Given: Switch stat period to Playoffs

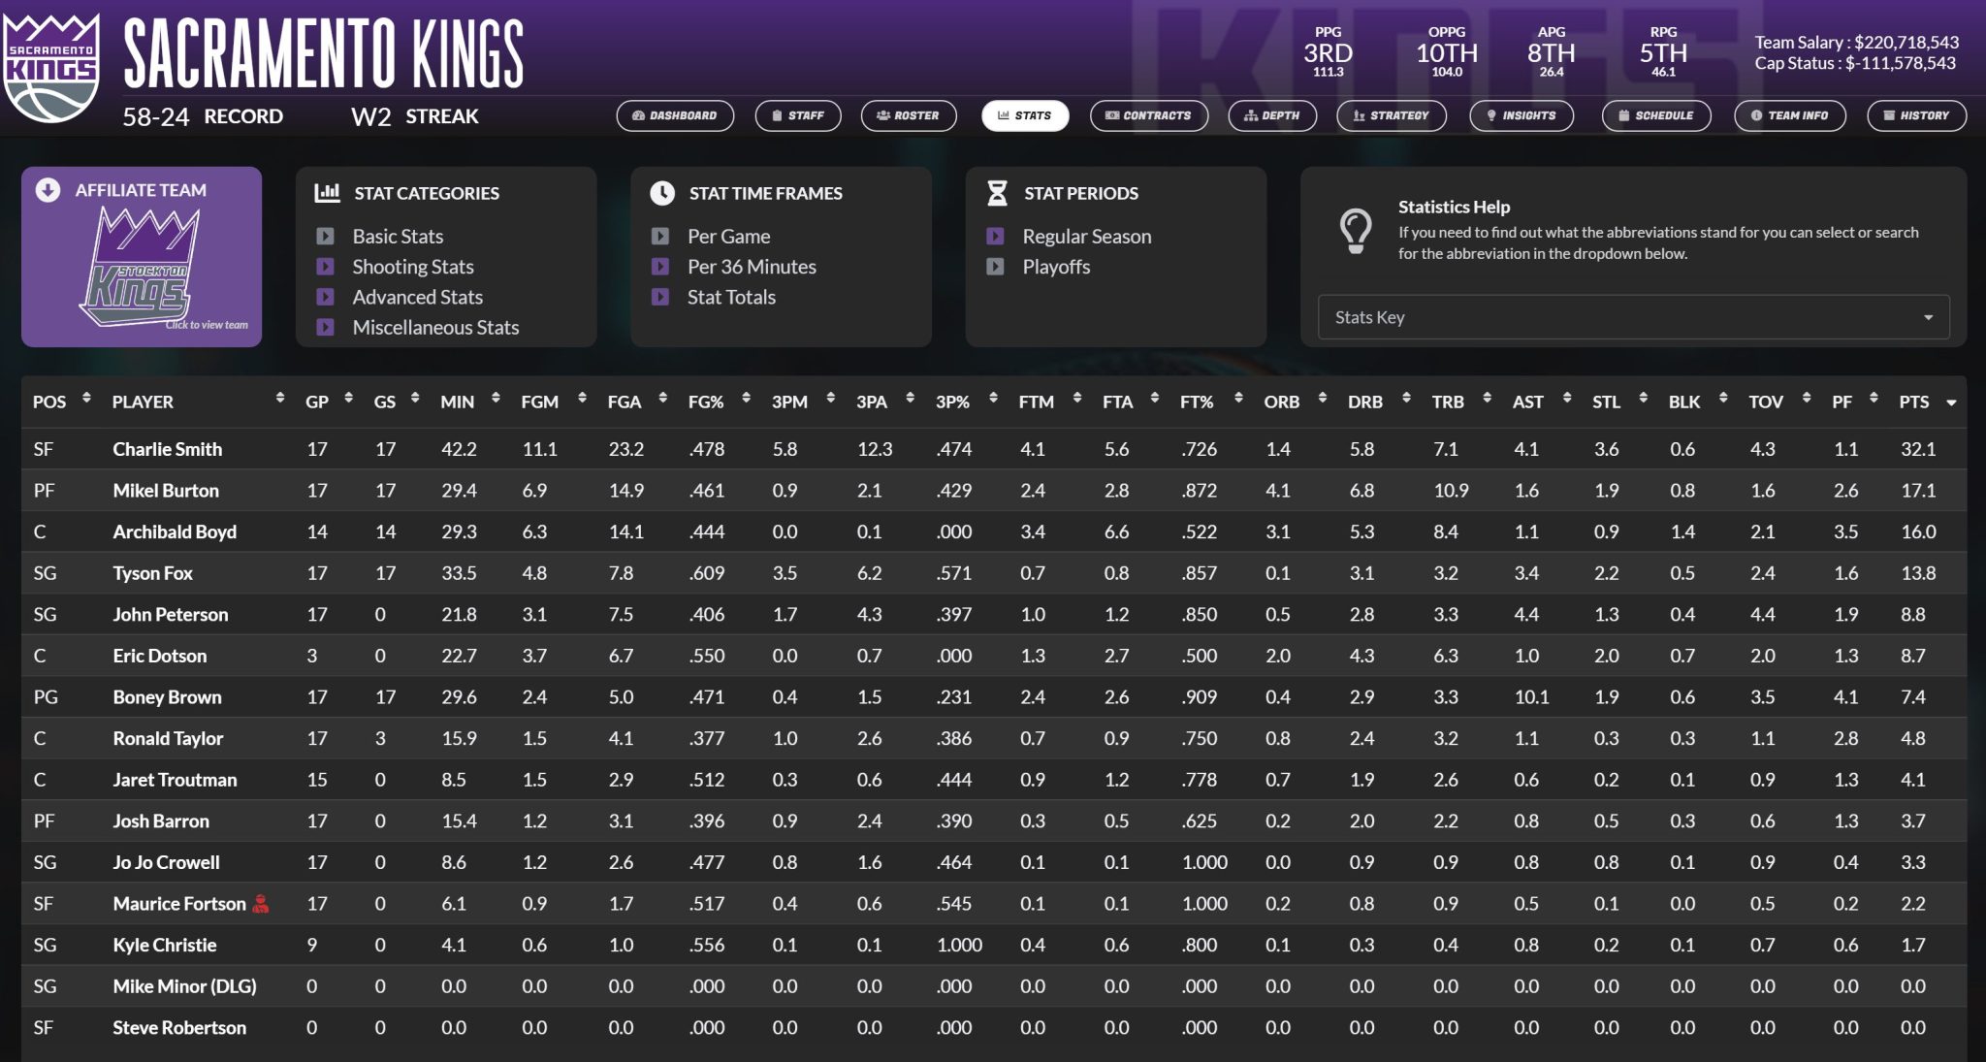Looking at the screenshot, I should (1055, 267).
